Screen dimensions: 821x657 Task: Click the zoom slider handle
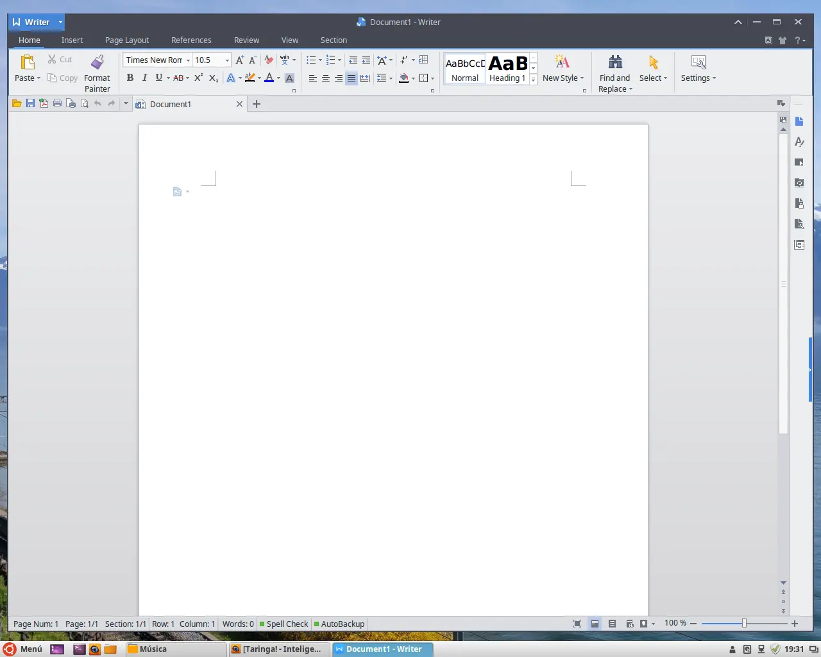click(x=744, y=624)
